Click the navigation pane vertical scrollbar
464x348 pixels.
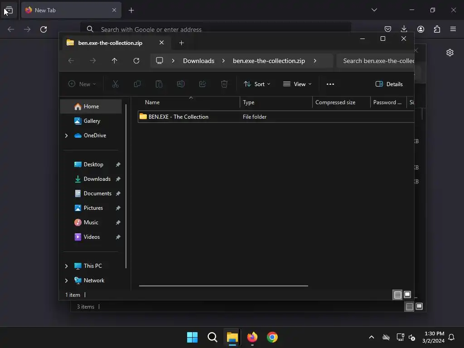pos(126,186)
